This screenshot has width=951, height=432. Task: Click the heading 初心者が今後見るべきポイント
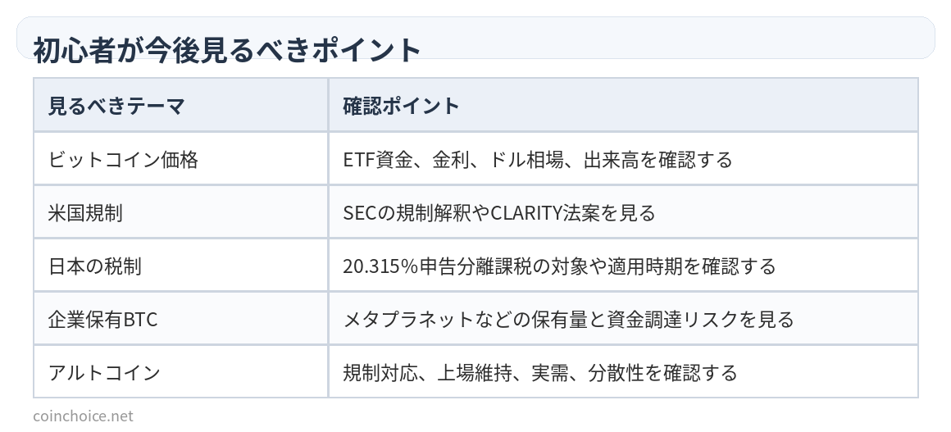tap(226, 50)
